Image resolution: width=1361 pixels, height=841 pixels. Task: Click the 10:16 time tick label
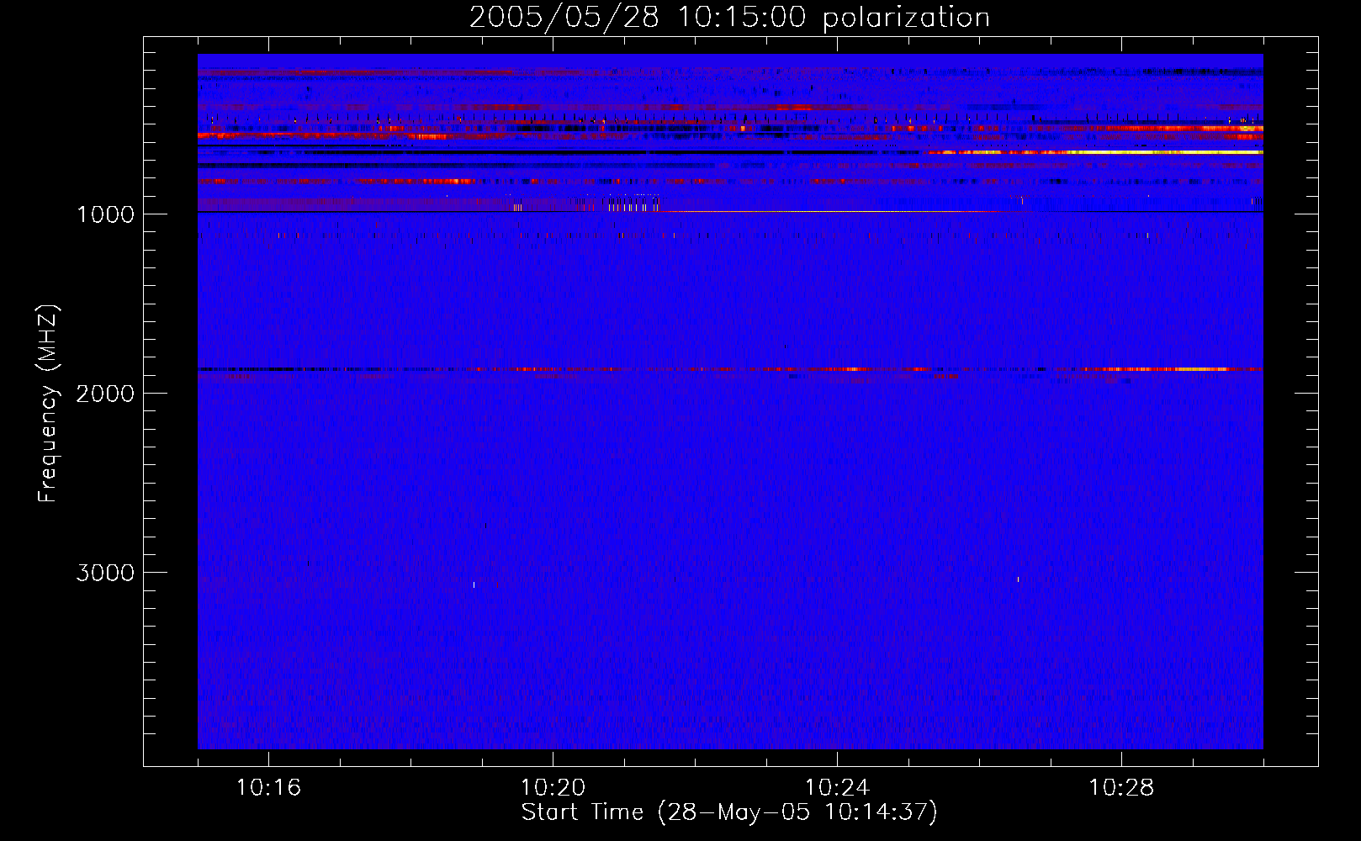[268, 788]
